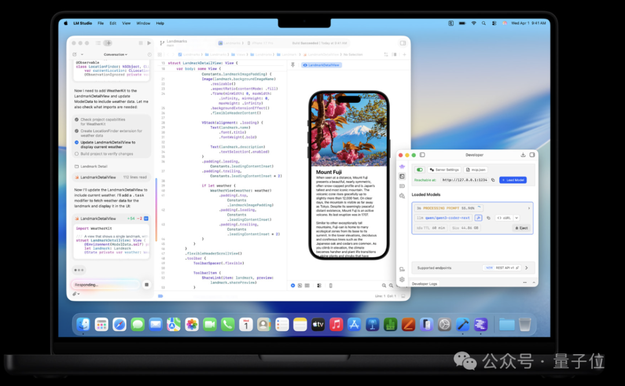Open the cURL dropdown arrow
Image resolution: width=625 pixels, height=386 pixels.
click(517, 218)
